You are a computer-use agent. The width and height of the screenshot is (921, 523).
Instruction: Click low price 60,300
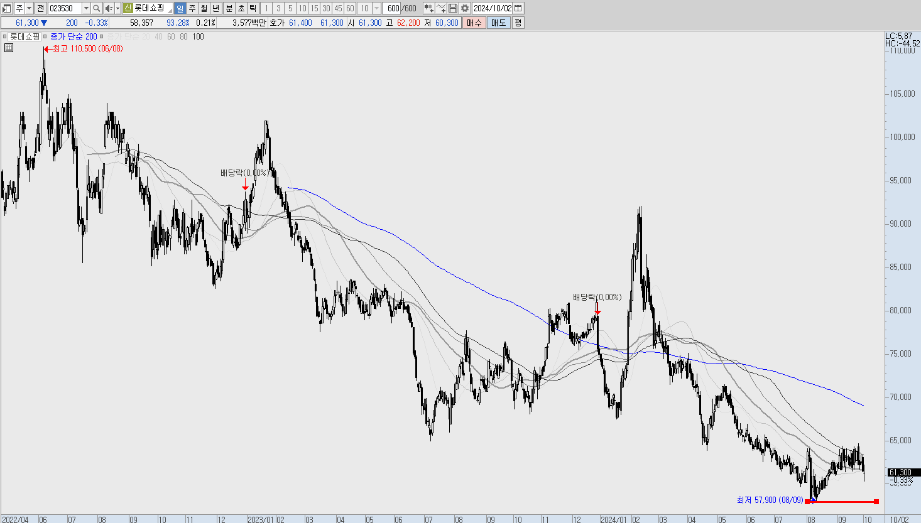click(447, 23)
